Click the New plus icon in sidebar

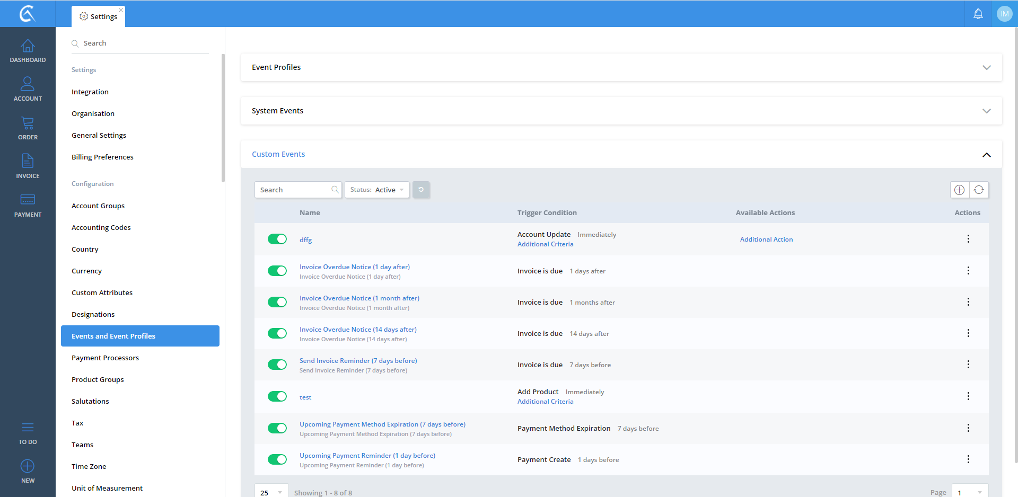[28, 467]
